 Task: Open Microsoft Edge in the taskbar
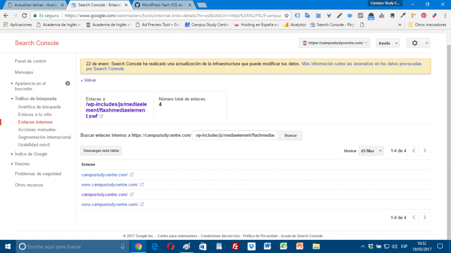155,246
